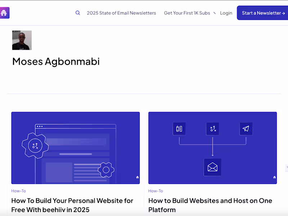Expand the side arrow at the right edge
Screen dimensions: 288x216
287,168
